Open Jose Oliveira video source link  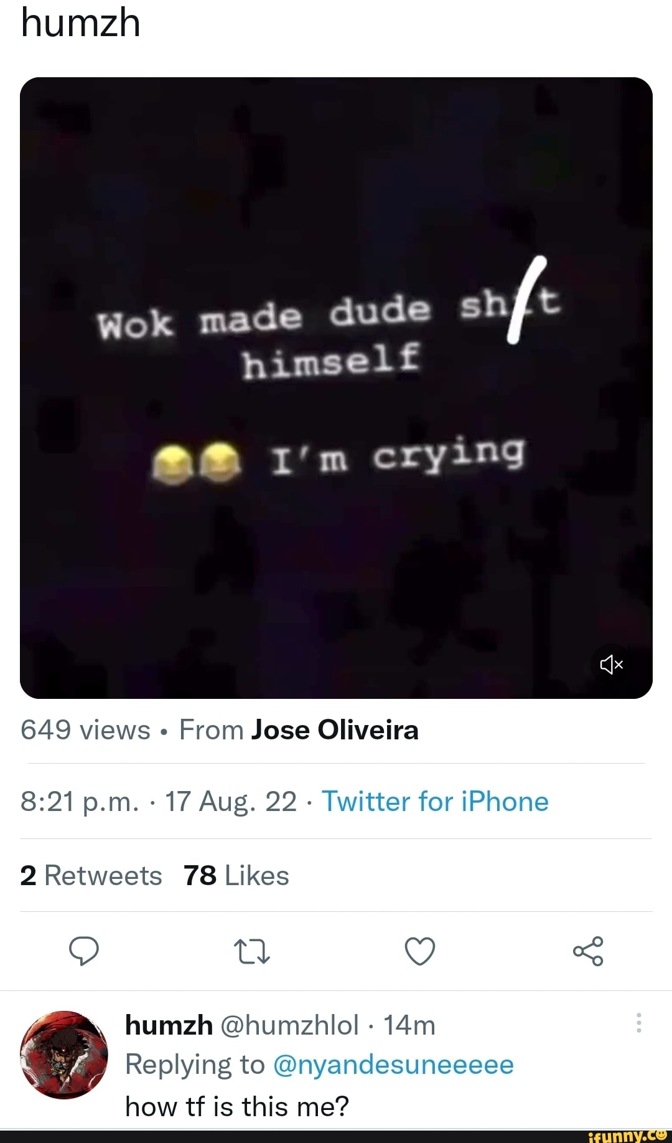335,730
